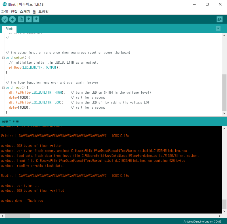The height and width of the screenshot is (224, 227).
Task: Save the sketch with the down-arrow icon
Action: tap(36, 19)
